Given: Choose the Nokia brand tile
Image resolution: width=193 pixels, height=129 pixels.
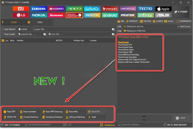Looking at the screenshot, I should click(39, 15).
